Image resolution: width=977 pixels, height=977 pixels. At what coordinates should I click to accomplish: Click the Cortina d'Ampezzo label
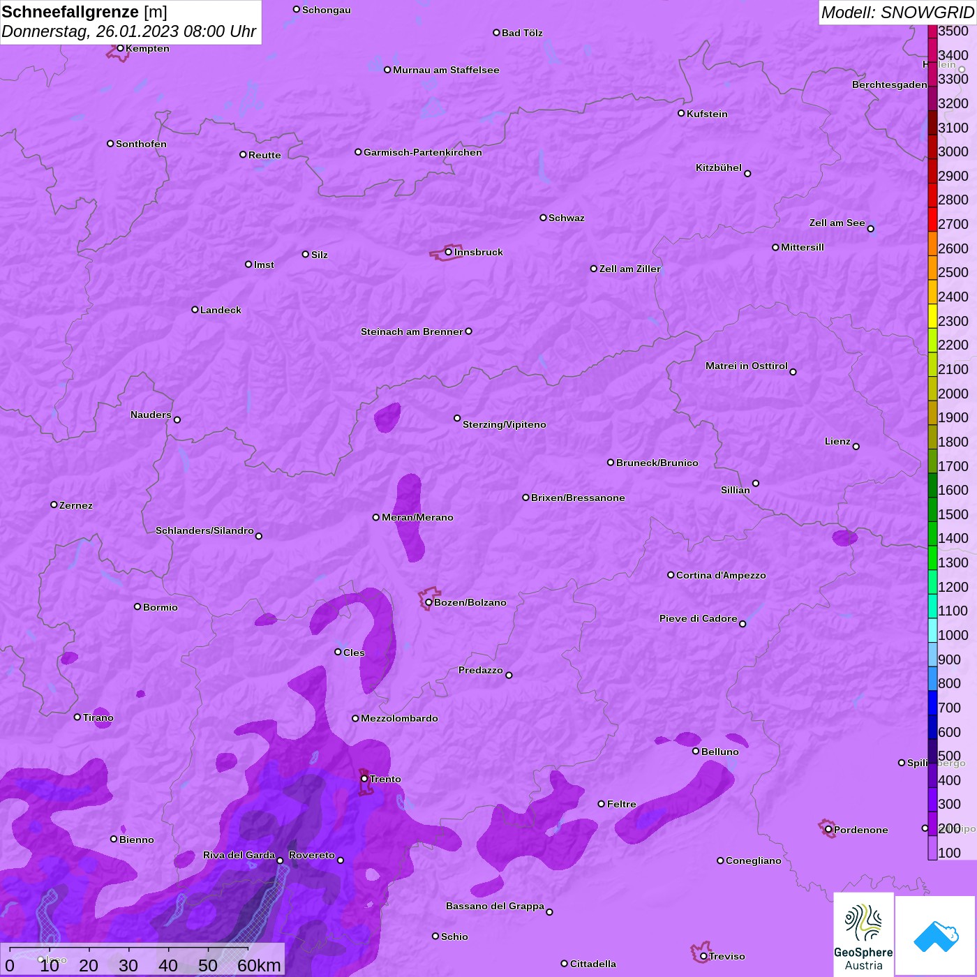pos(721,575)
